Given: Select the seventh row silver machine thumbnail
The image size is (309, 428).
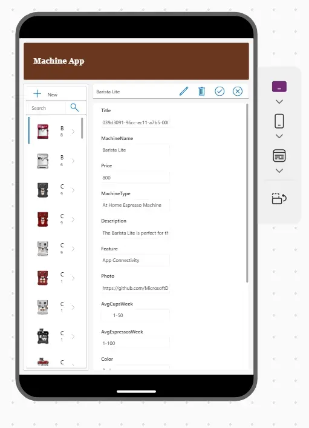Looking at the screenshot, I should click(x=43, y=307).
